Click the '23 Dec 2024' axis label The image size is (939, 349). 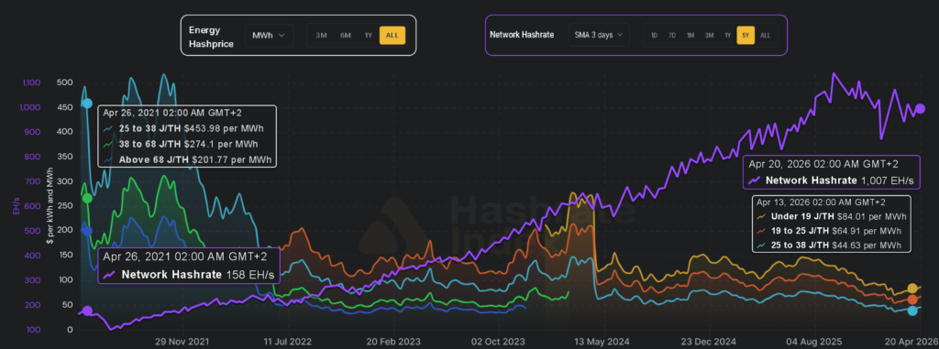(x=710, y=342)
